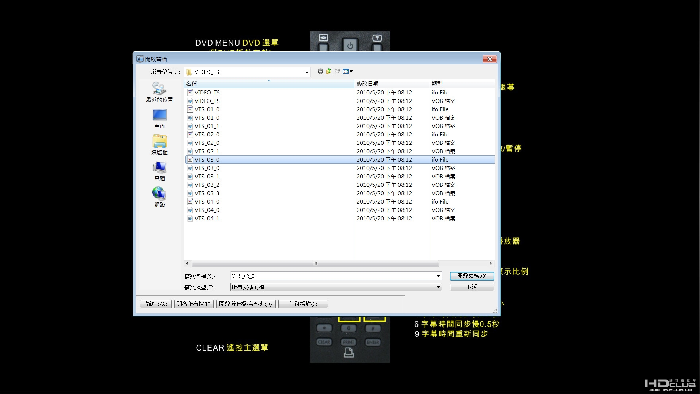Open a new folder using the folder-with-arrow icon
The height and width of the screenshot is (394, 700).
[x=328, y=71]
